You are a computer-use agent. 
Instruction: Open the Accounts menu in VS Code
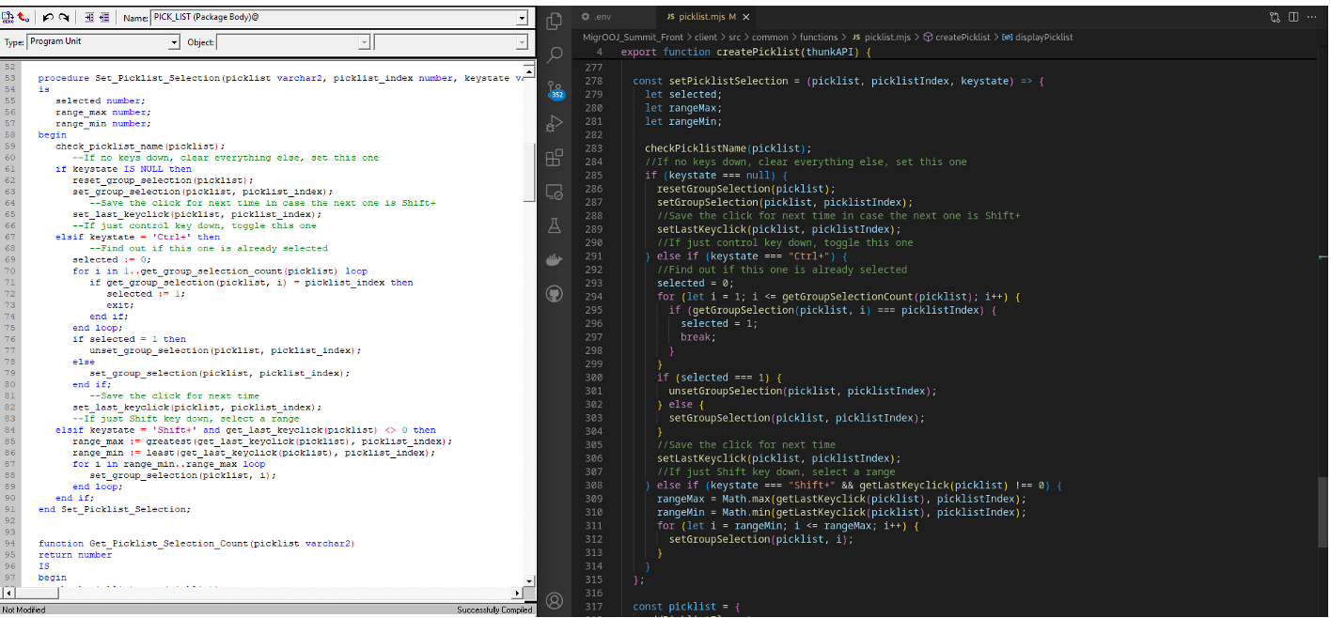point(555,600)
